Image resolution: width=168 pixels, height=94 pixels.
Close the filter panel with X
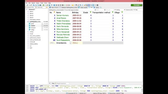pyautogui.click(x=50, y=83)
